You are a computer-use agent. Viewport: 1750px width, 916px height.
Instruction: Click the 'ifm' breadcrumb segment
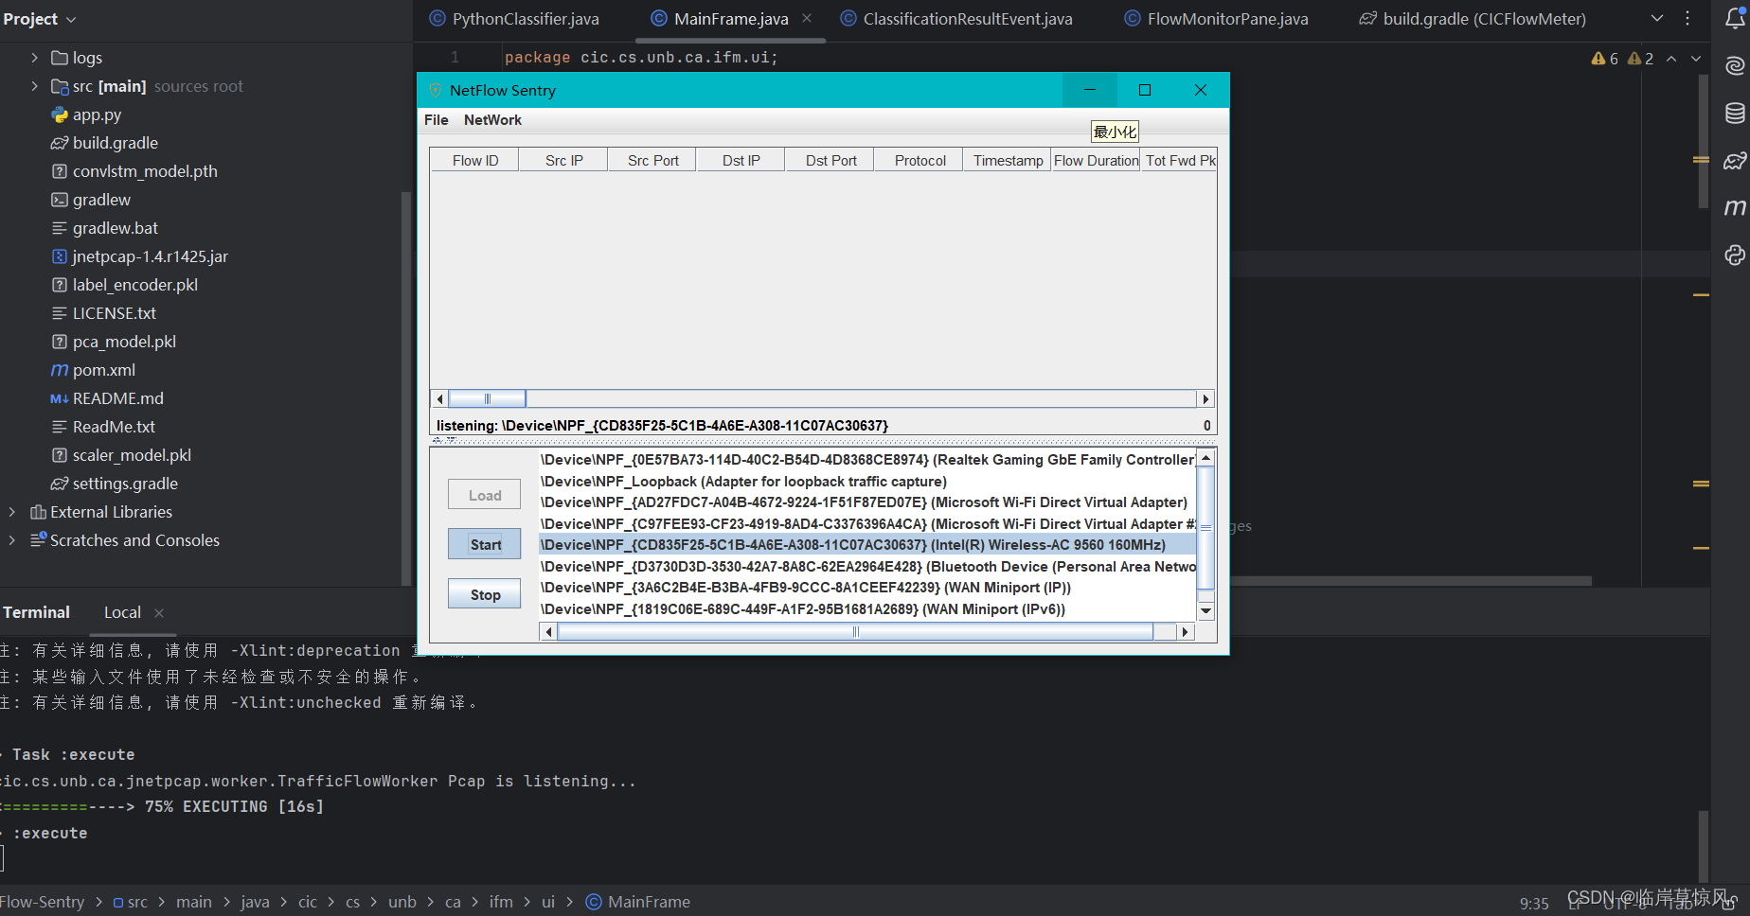(x=501, y=902)
